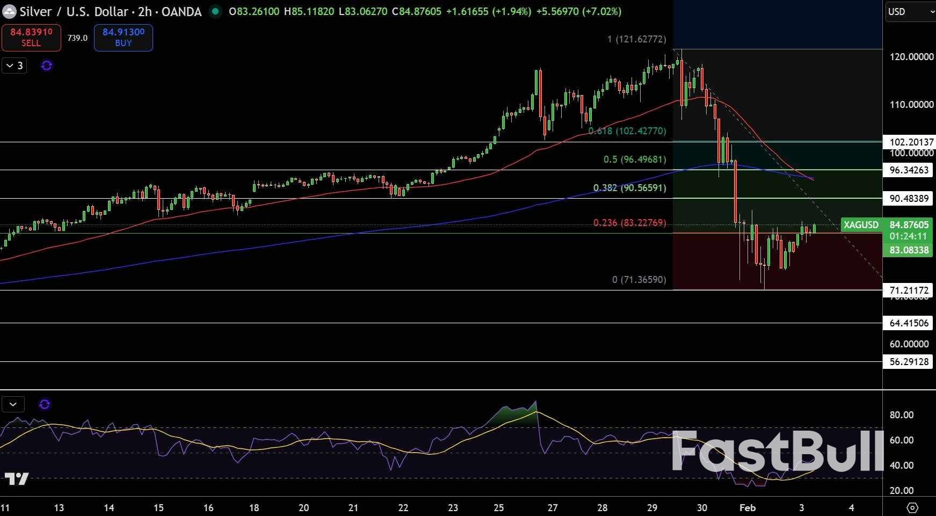The image size is (936, 516).
Task: Open chart settings hexagon gear icon
Action: coord(912,507)
